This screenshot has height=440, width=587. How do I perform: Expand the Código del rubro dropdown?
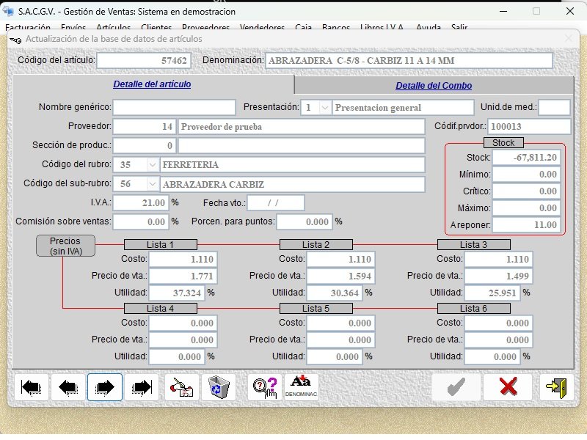[x=152, y=164]
